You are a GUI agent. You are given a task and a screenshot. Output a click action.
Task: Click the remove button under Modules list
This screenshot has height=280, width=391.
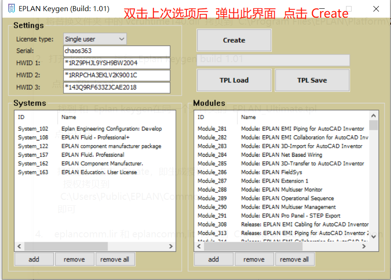254,259
